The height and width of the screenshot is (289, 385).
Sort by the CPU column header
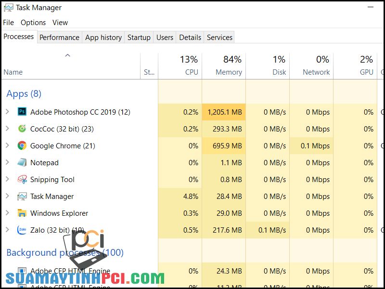click(x=180, y=66)
